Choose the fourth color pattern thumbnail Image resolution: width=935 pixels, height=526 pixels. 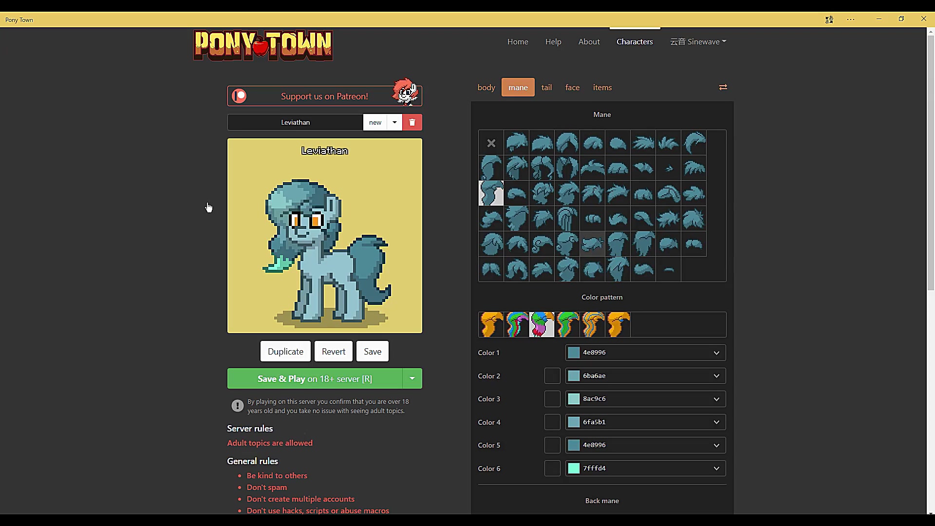click(x=567, y=325)
